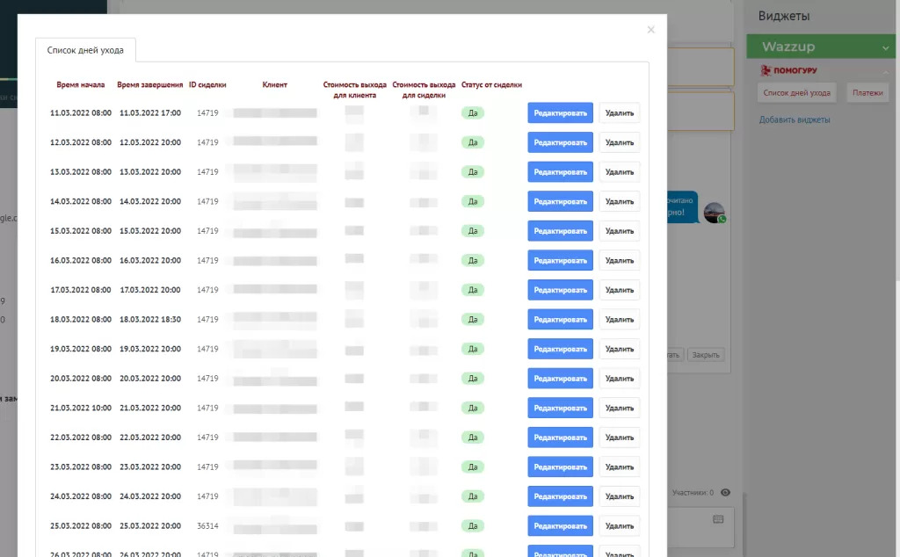Click the Да status badge for 18.03.2022

[x=472, y=320]
